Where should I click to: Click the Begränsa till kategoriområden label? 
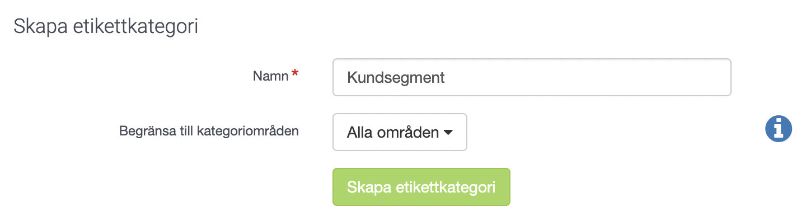(209, 132)
